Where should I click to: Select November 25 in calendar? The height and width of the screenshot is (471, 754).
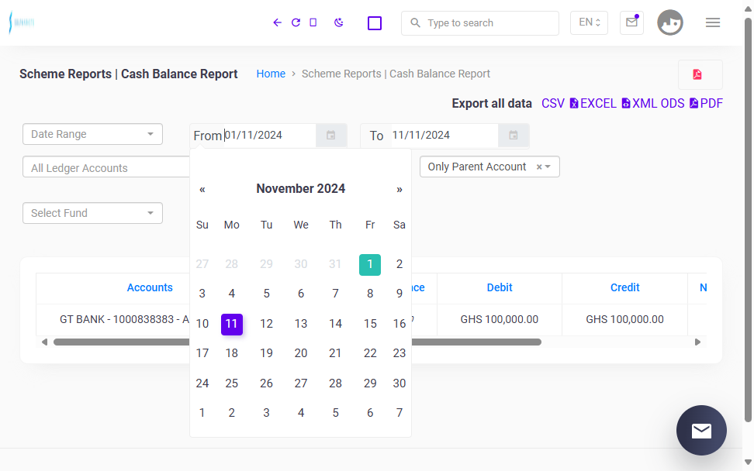point(232,383)
